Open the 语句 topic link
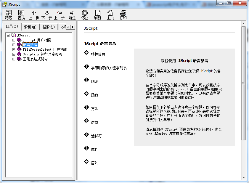 click(95, 162)
